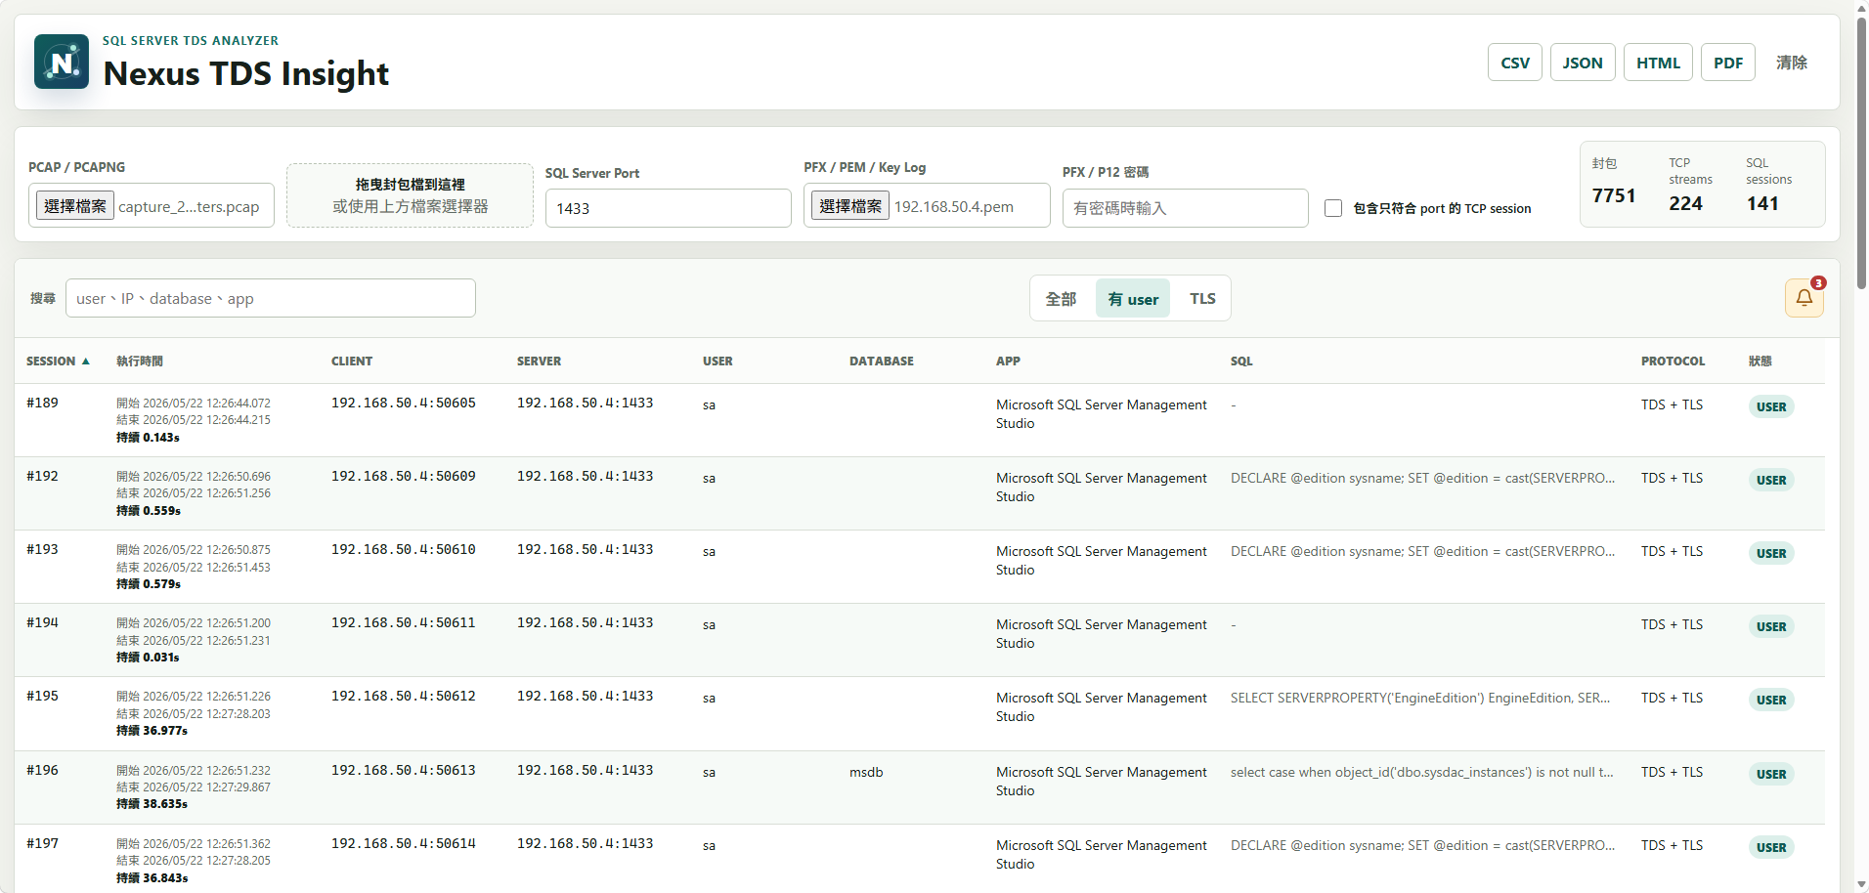
Task: Export results as CSV
Action: pos(1515,63)
